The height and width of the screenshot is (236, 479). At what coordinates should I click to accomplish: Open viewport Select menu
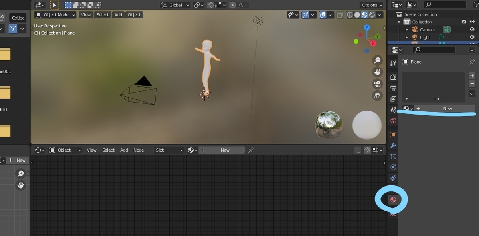tap(103, 15)
